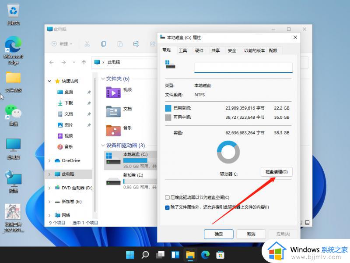Go up one level with the up arrow
Viewport: 350px width, 263px height.
tap(84, 62)
